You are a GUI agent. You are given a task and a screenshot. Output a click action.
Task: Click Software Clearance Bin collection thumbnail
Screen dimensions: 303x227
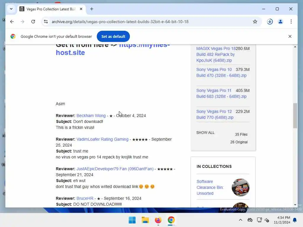pyautogui.click(x=240, y=187)
